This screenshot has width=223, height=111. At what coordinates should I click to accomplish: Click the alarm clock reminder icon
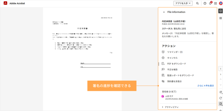(163, 52)
